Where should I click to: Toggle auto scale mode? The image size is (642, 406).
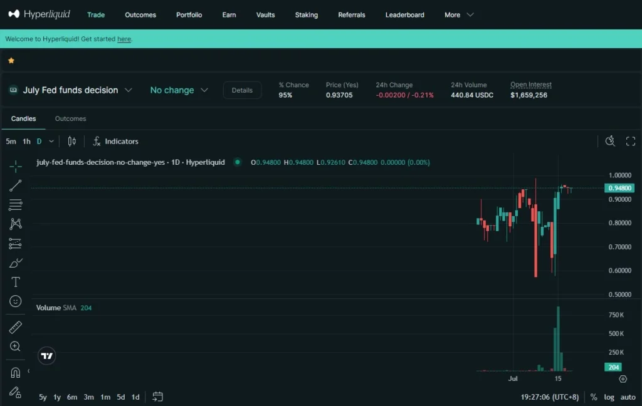[628, 397]
